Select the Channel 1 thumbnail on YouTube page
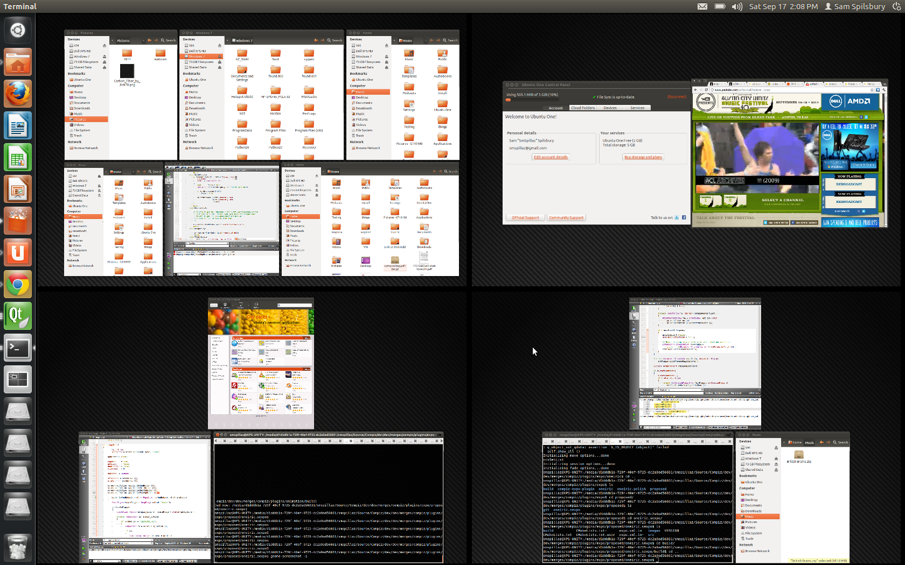The height and width of the screenshot is (565, 905). click(710, 201)
